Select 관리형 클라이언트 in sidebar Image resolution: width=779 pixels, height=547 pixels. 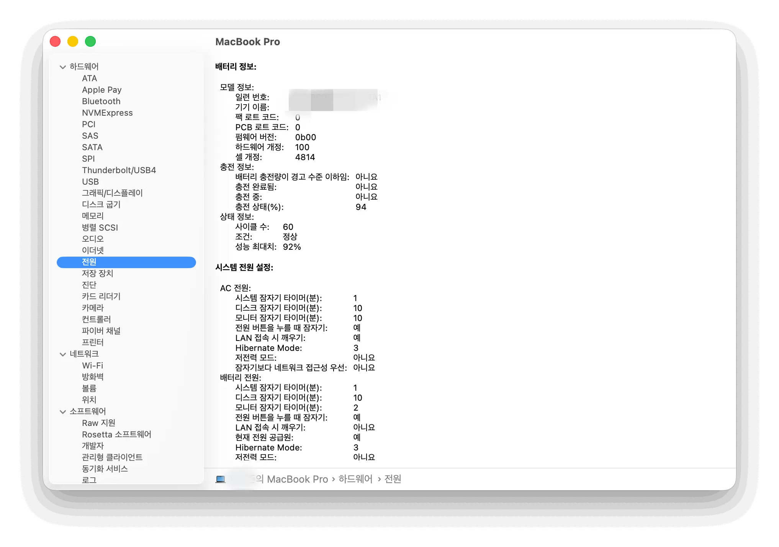coord(112,457)
